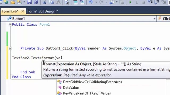Click the Navigate Backward icon
The image size is (170, 95).
click(112, 2)
